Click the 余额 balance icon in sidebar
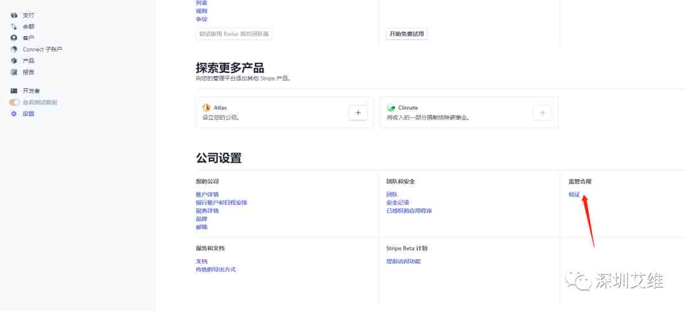This screenshot has width=686, height=311. point(14,27)
